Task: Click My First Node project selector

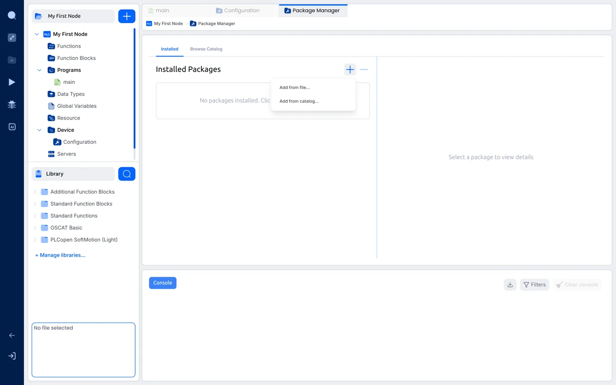Action: pos(73,16)
